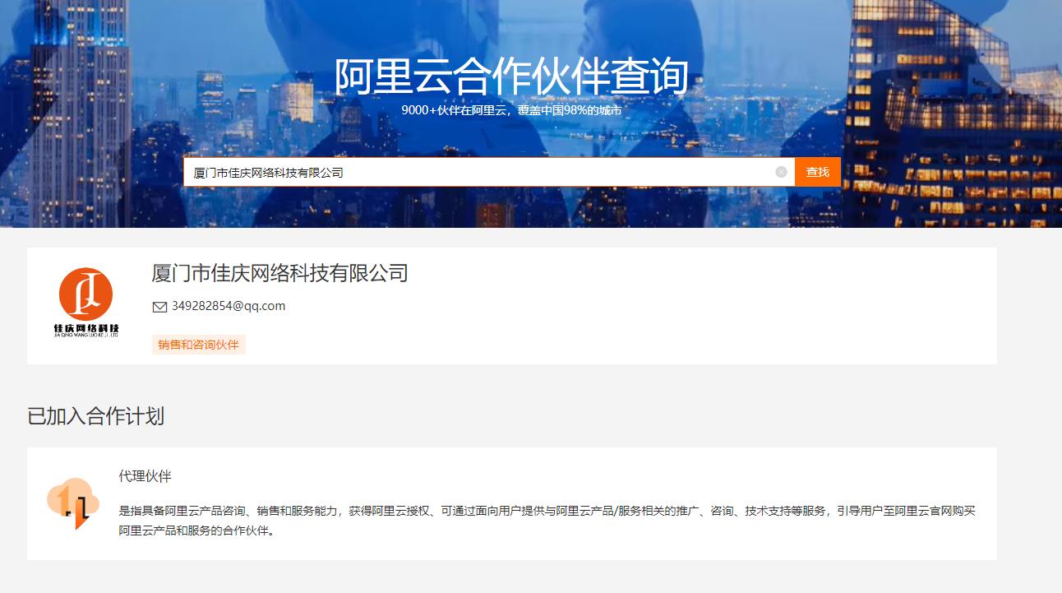The image size is (1062, 593).
Task: Click the orange circular company logo emblem
Action: [85, 294]
